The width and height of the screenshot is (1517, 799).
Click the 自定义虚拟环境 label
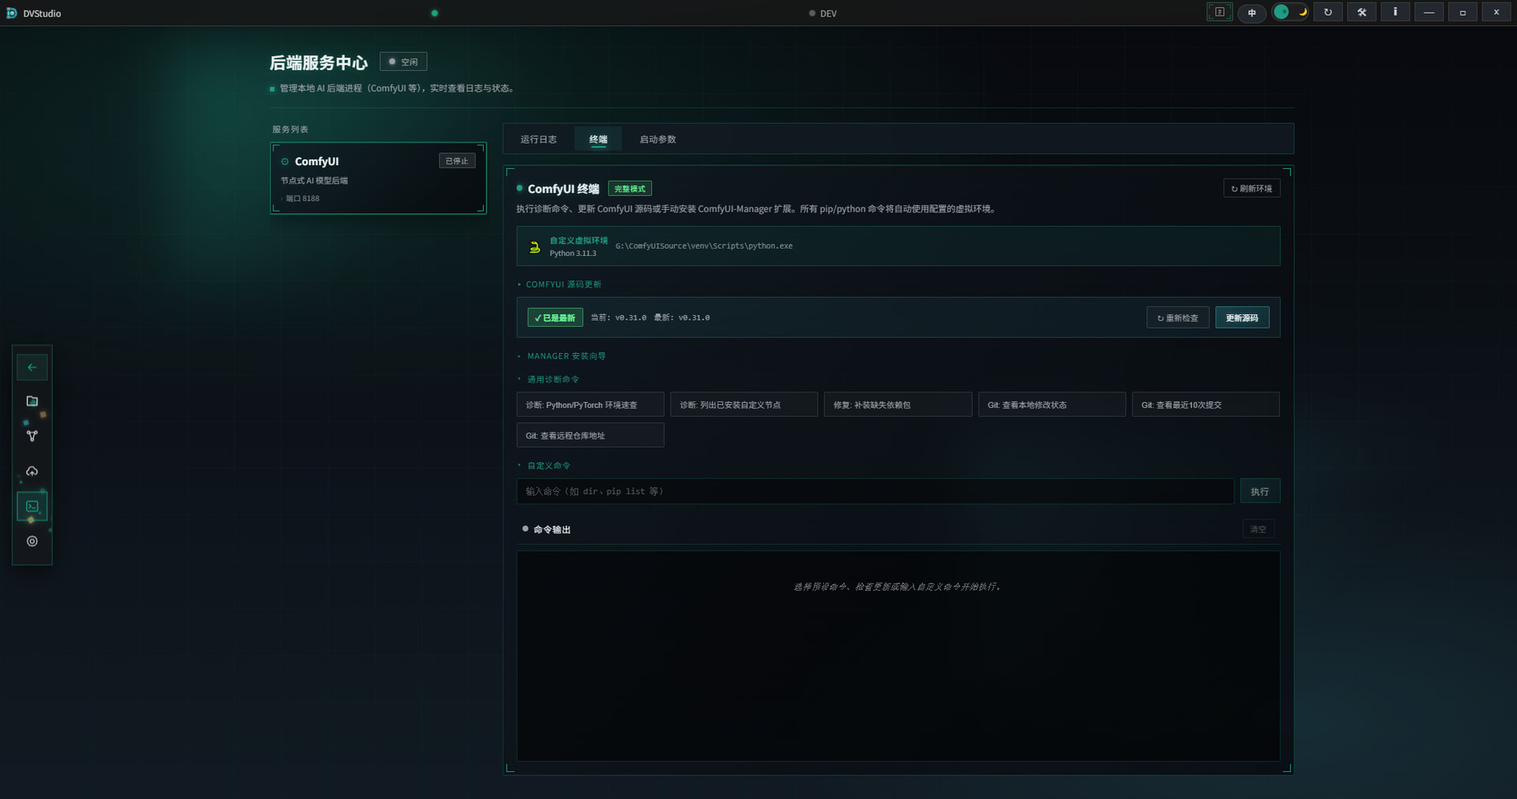(x=578, y=240)
